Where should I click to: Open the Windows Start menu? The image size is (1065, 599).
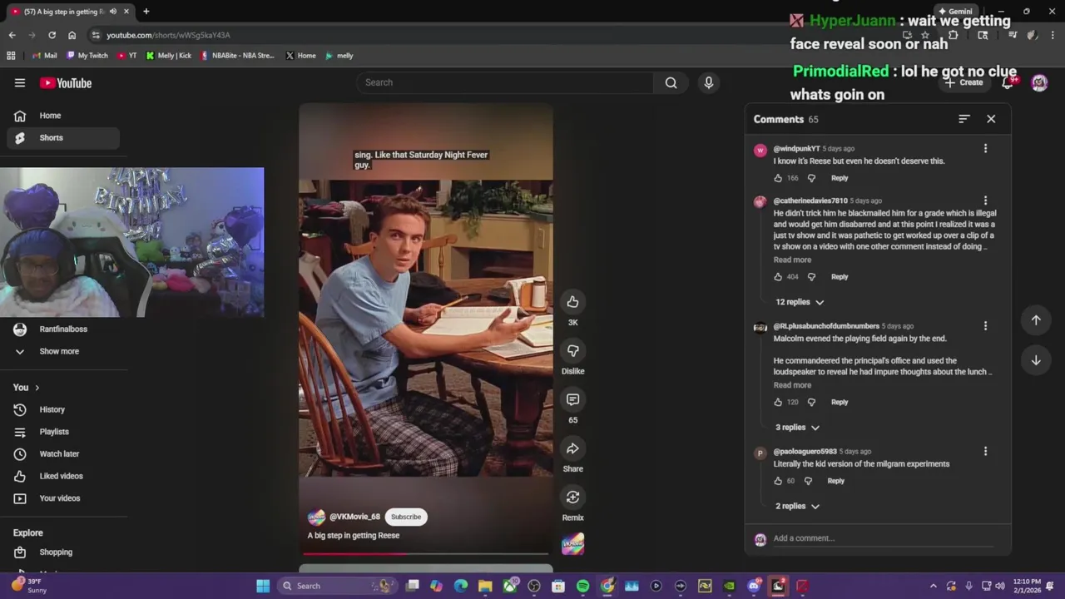(263, 586)
